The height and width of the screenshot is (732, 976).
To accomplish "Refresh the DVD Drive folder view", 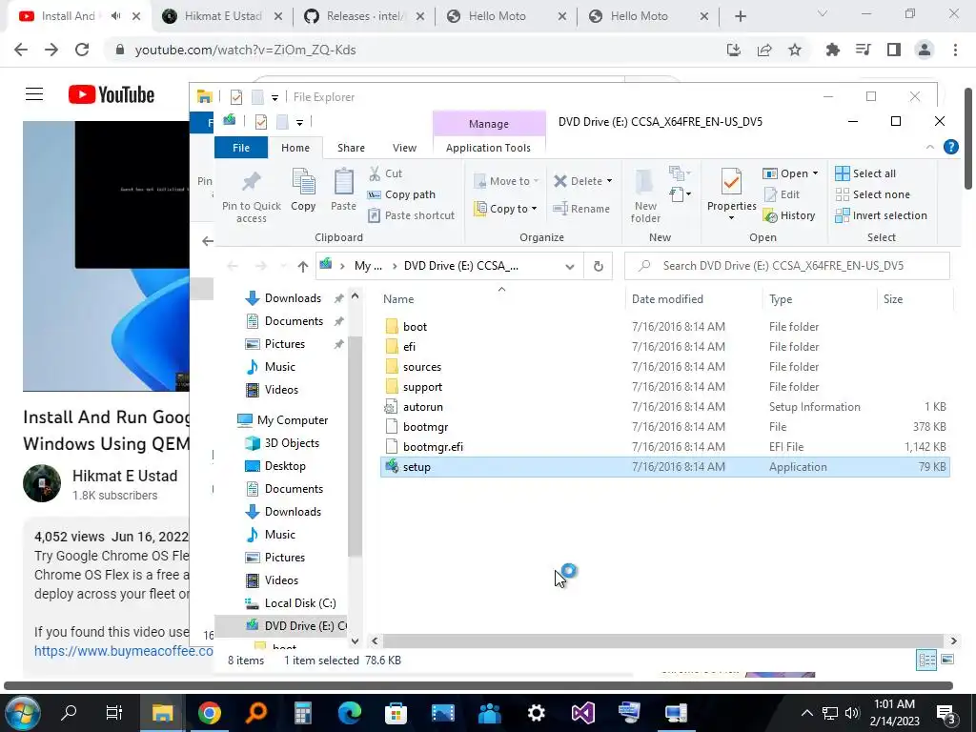I will click(x=599, y=266).
